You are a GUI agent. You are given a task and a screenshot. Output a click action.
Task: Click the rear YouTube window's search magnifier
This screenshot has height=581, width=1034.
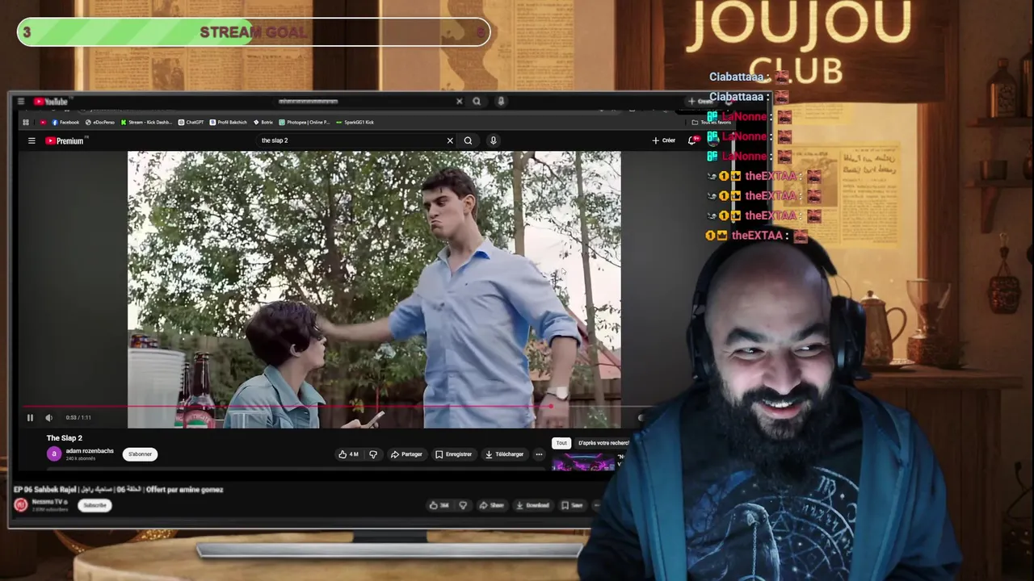pyautogui.click(x=477, y=102)
